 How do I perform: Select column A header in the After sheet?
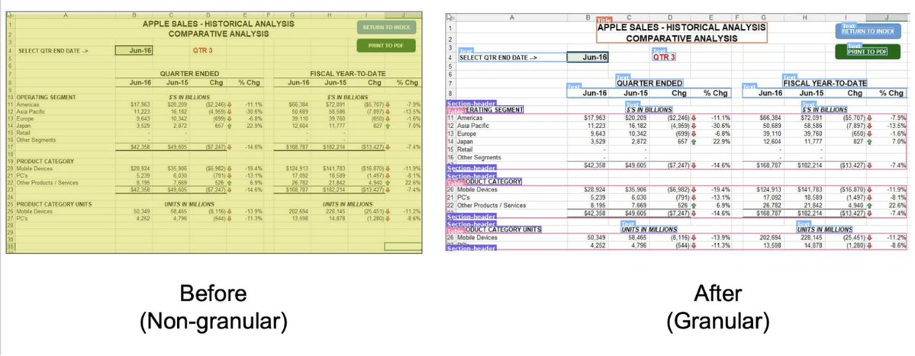tap(511, 18)
